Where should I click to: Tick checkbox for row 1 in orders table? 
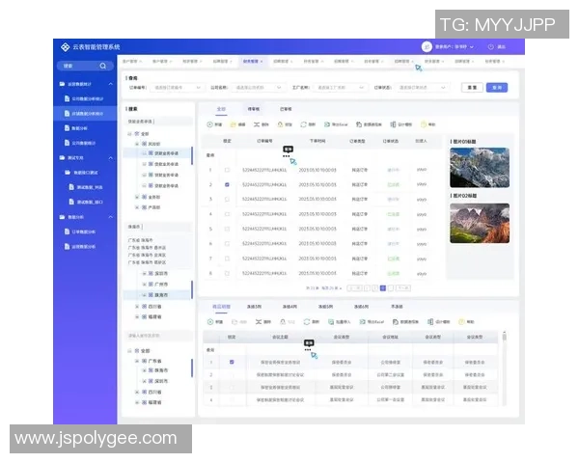point(227,170)
